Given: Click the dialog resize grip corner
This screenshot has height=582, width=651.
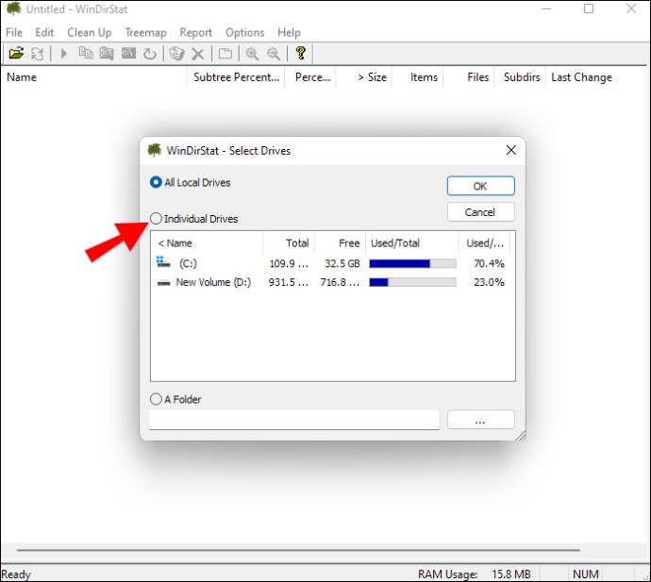Looking at the screenshot, I should pos(520,436).
